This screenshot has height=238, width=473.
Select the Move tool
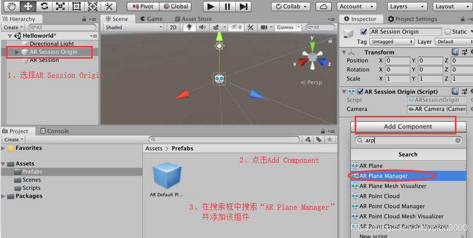click(x=28, y=6)
